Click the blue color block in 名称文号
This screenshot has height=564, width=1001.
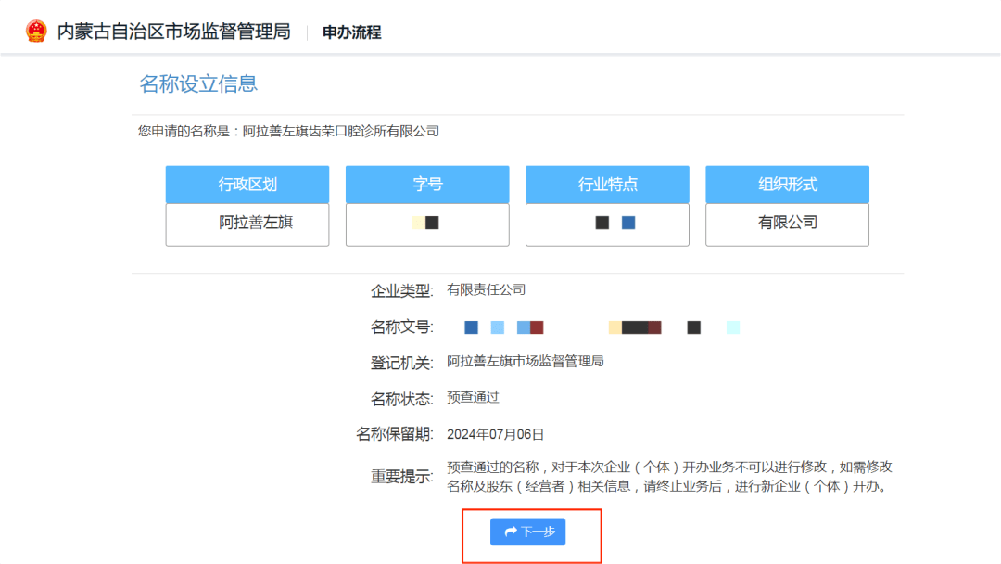[x=471, y=327]
